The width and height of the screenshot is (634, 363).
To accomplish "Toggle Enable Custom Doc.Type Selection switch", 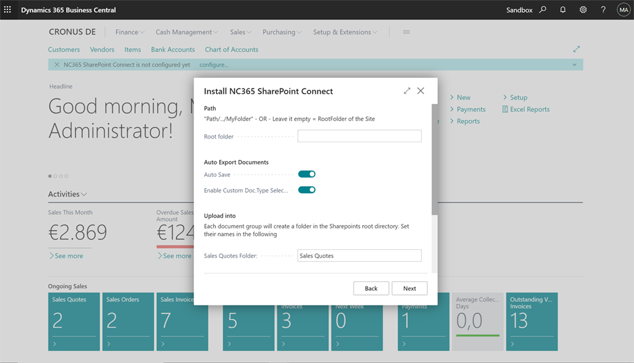I will pos(307,190).
